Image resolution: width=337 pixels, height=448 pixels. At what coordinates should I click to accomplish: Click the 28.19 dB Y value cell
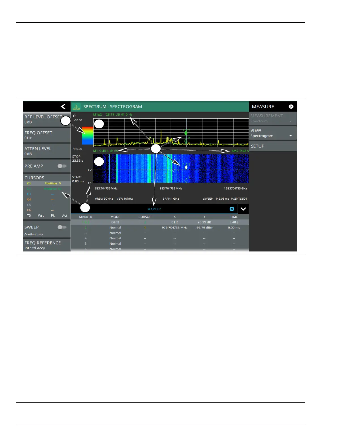[x=204, y=222]
